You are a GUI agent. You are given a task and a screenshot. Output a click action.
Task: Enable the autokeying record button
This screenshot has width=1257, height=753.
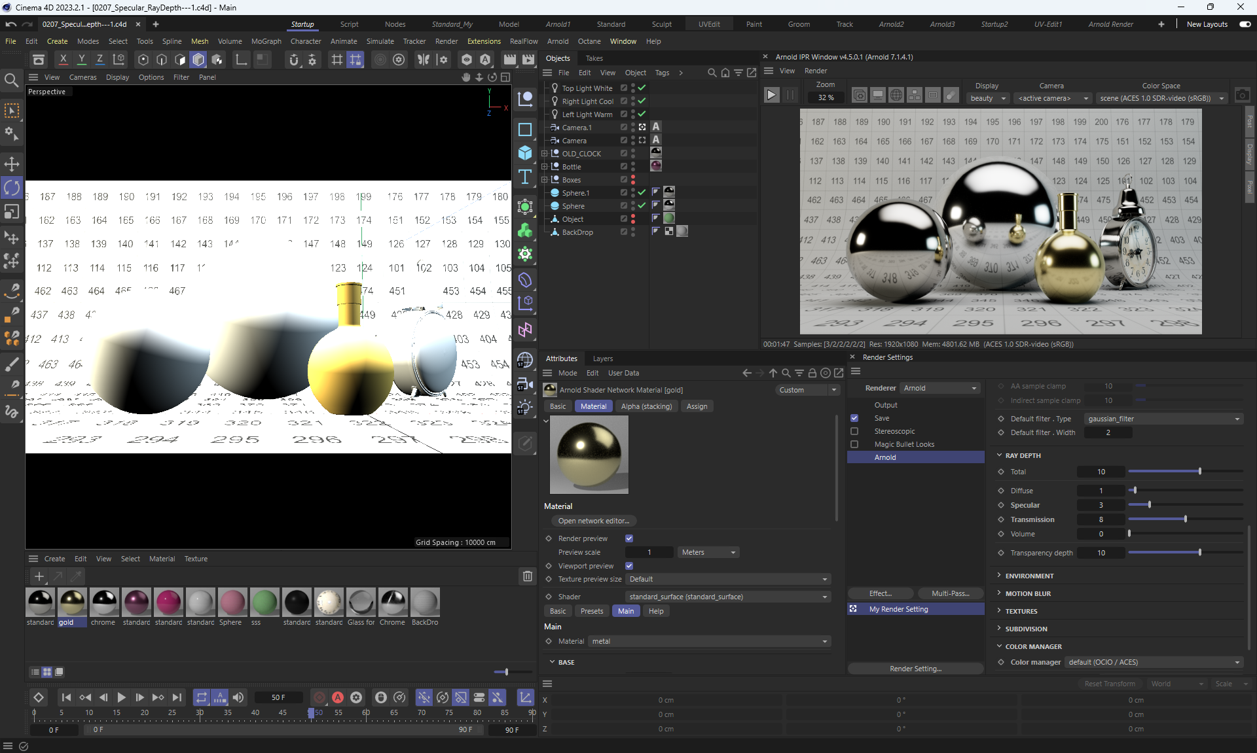pyautogui.click(x=338, y=697)
